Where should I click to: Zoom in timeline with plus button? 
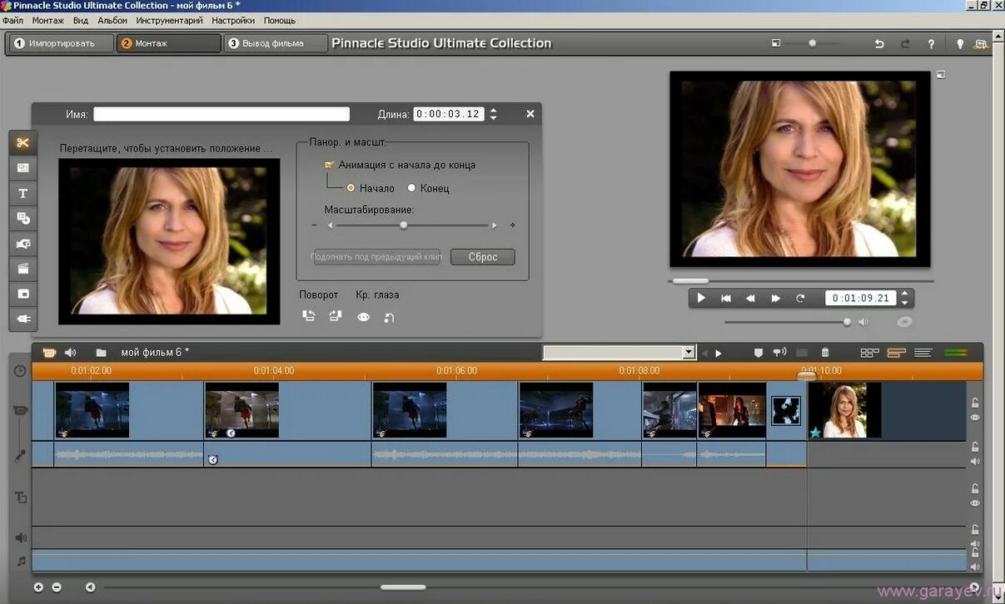click(x=38, y=587)
